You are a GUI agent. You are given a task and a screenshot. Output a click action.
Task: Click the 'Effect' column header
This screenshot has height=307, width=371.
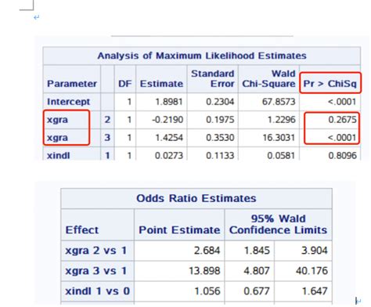pyautogui.click(x=82, y=230)
